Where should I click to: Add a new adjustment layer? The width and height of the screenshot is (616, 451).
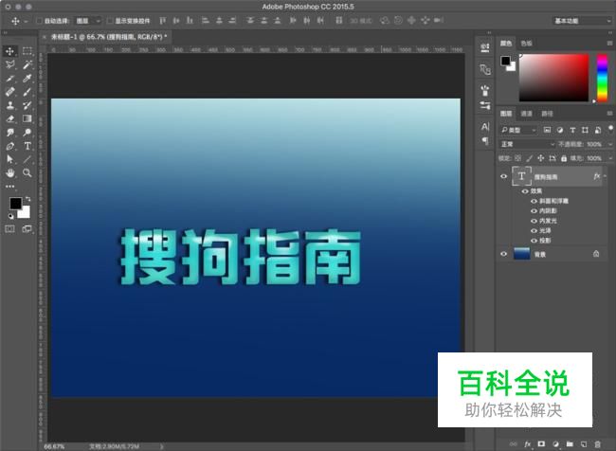[555, 444]
